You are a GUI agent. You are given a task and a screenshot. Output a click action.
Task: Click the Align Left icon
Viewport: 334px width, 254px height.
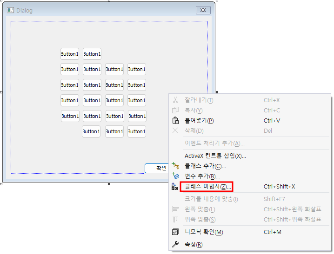(175, 209)
